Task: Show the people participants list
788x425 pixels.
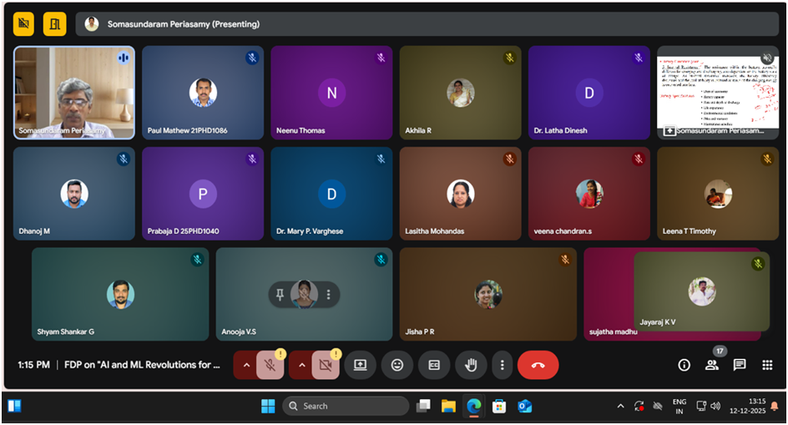Action: click(x=711, y=365)
